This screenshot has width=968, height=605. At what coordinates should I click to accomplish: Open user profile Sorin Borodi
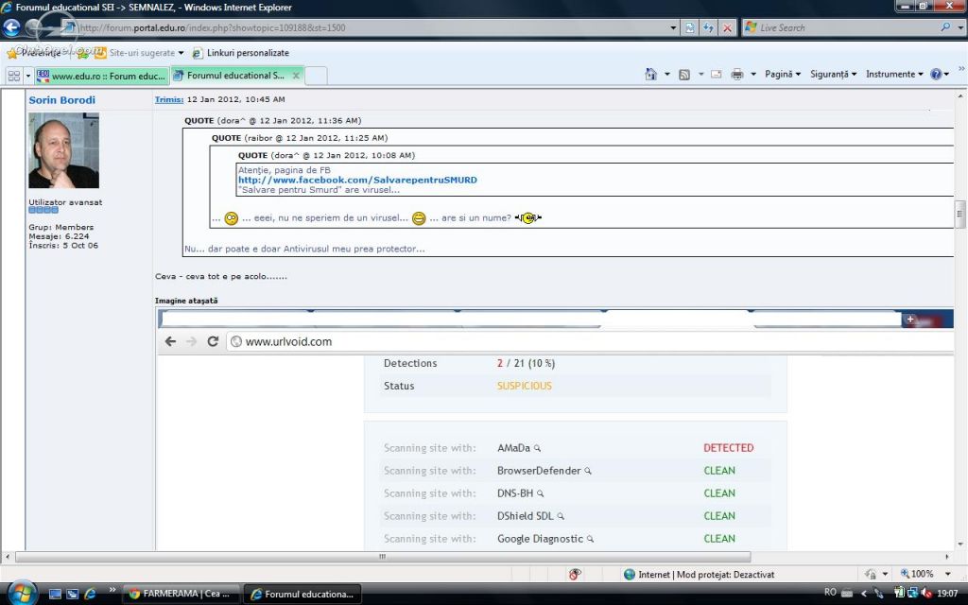click(x=61, y=100)
